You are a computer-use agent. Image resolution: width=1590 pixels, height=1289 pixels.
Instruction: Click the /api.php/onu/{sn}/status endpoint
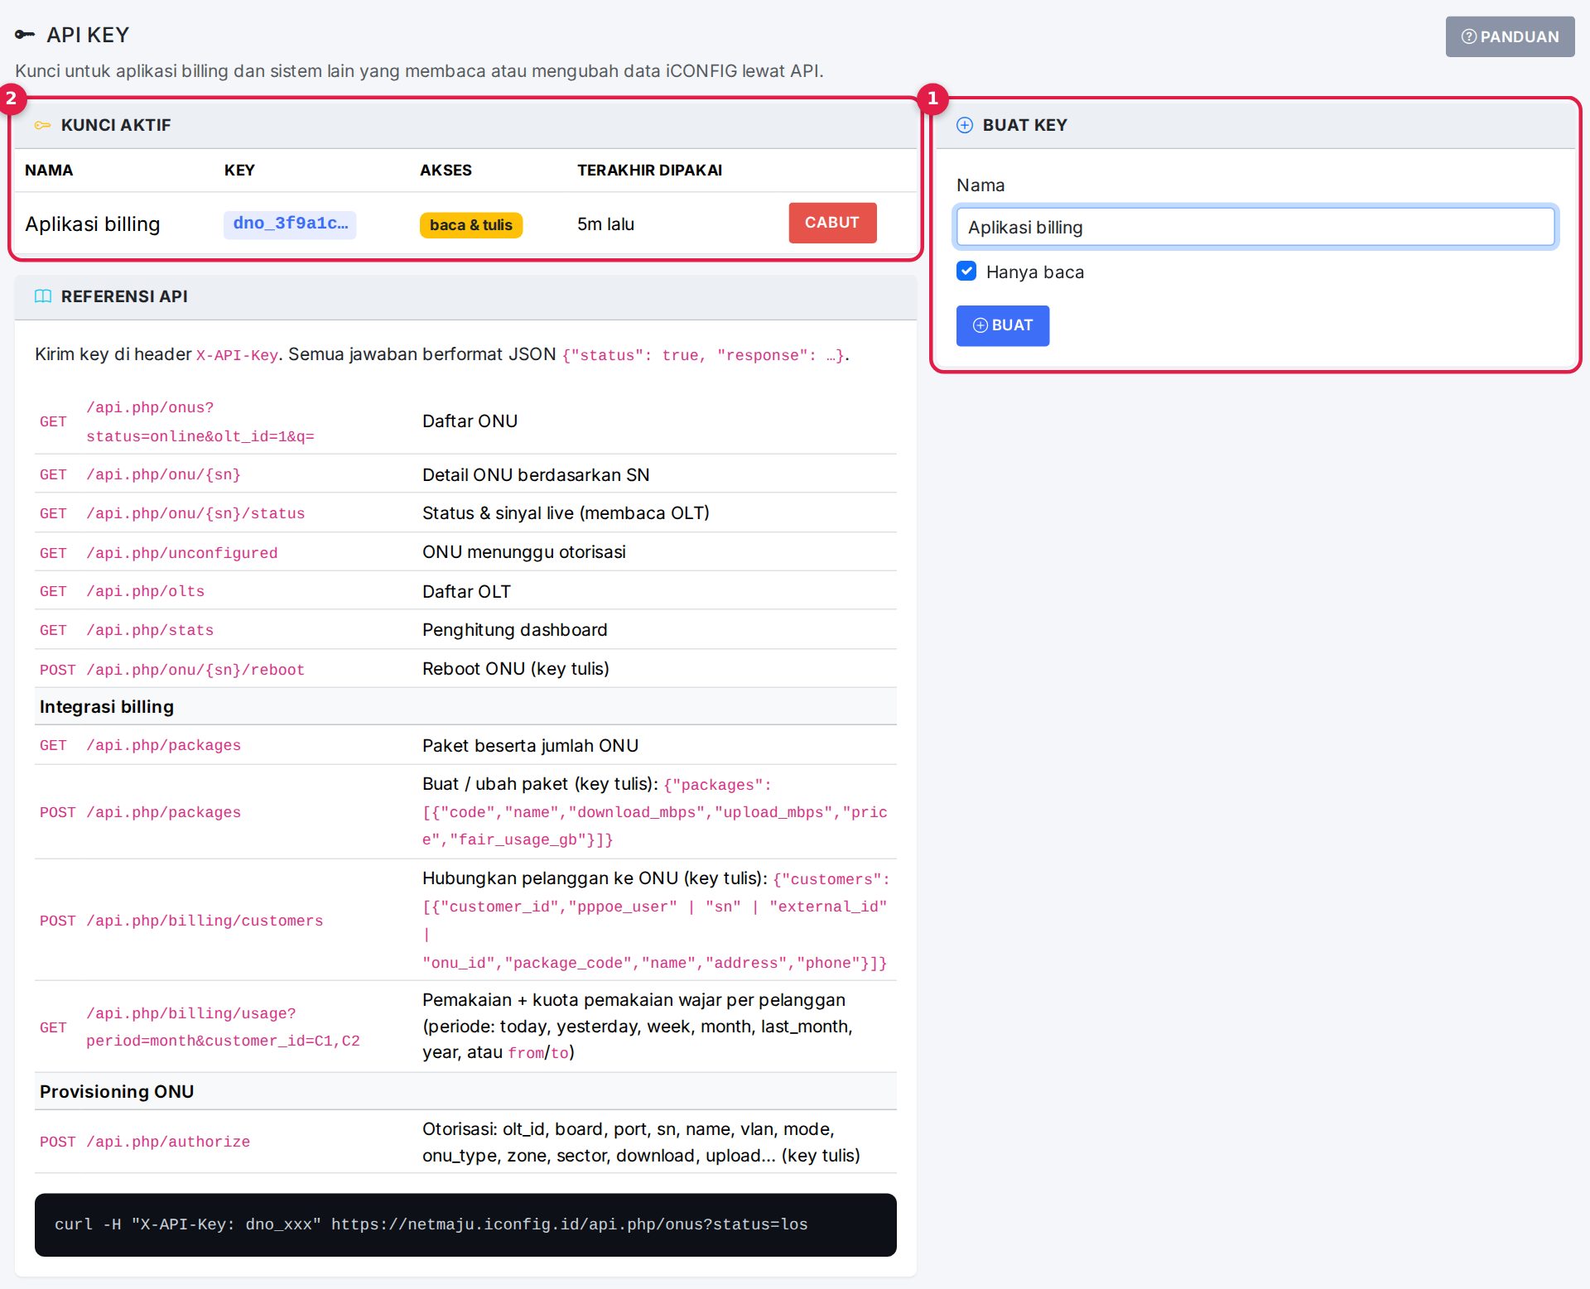pos(195,513)
